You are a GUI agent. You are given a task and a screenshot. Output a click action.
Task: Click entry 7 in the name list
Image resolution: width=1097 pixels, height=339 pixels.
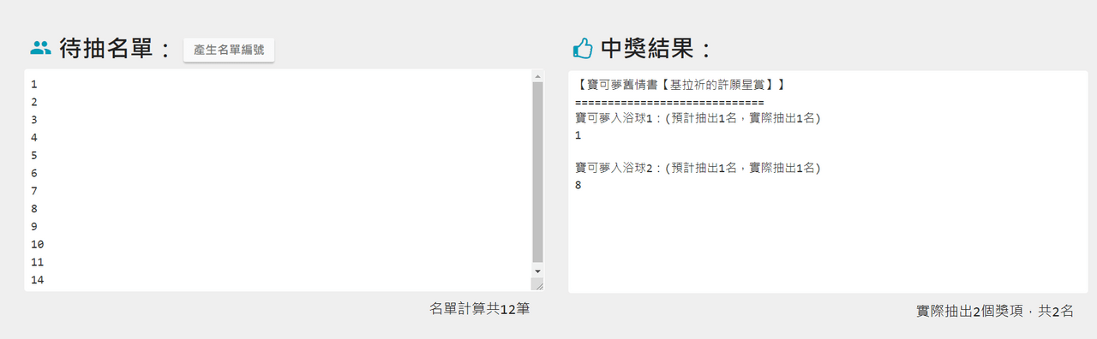[x=33, y=191]
